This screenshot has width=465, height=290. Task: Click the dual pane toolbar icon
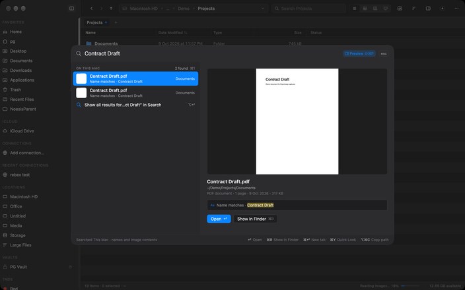pyautogui.click(x=400, y=9)
